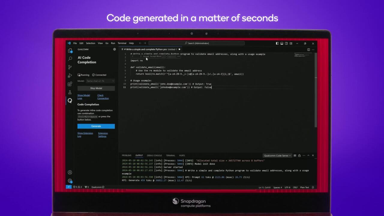
Task: Click Qualcomm status bar item
Action: (x=98, y=187)
